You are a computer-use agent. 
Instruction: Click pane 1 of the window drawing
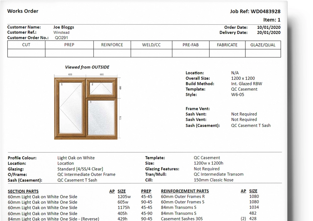point(70,108)
